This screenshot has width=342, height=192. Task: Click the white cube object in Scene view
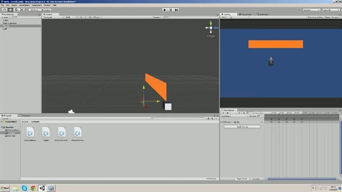pos(167,106)
